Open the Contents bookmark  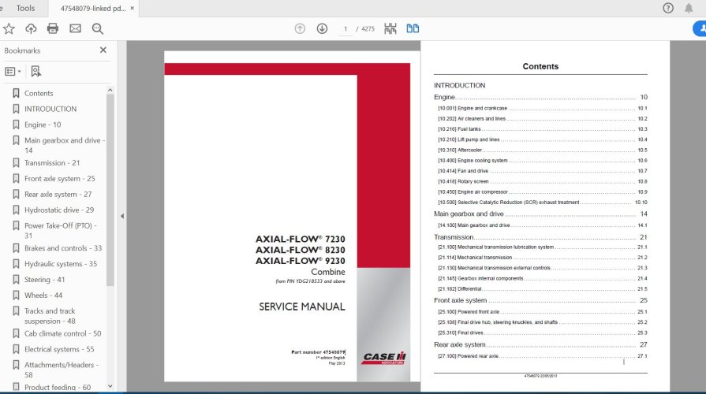39,93
